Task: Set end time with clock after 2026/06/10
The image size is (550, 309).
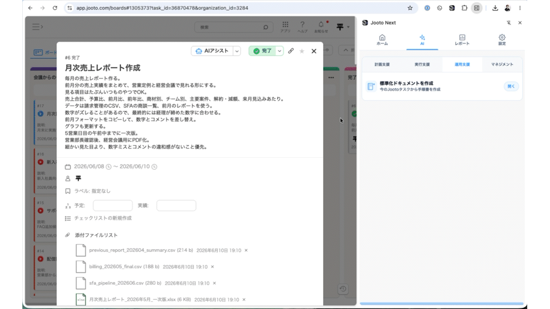Action: tap(154, 167)
